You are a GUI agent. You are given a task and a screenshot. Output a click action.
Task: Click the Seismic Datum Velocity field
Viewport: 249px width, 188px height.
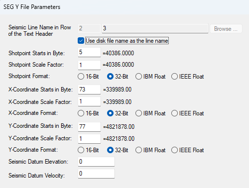coord(96,174)
